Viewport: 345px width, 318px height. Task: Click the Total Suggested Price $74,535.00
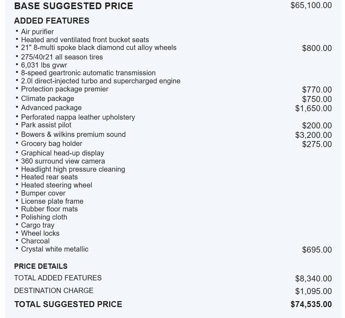(x=311, y=304)
